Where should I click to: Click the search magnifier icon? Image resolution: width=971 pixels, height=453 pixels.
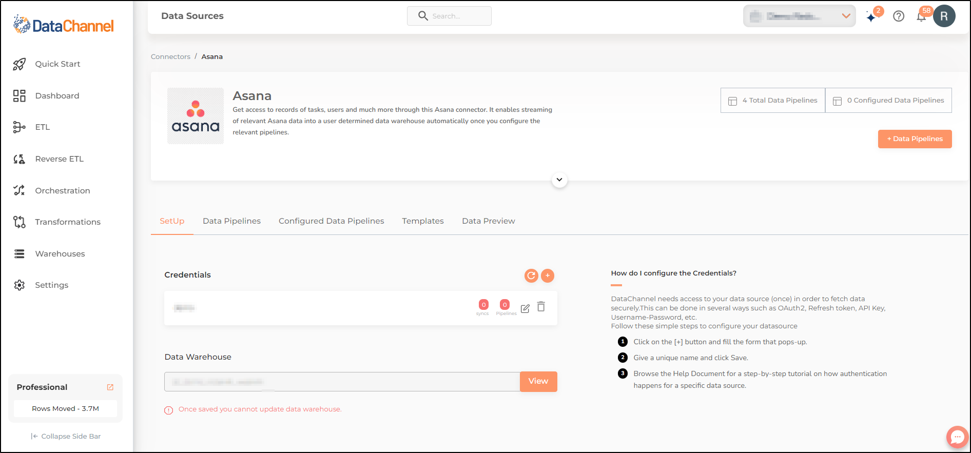[x=423, y=16]
